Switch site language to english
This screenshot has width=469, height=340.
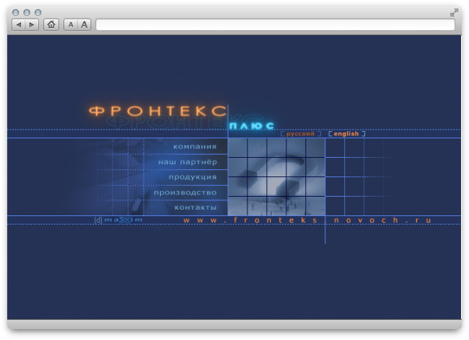[x=346, y=134]
